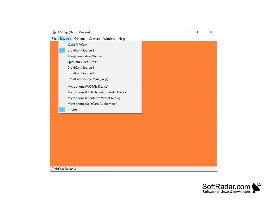Choose Microphone (SplitCam Audio Mixer)
Viewport: 267px width, 200px height.
tap(100, 104)
